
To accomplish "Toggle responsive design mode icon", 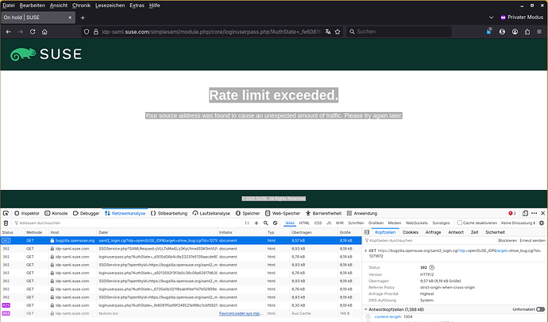I will [525, 213].
